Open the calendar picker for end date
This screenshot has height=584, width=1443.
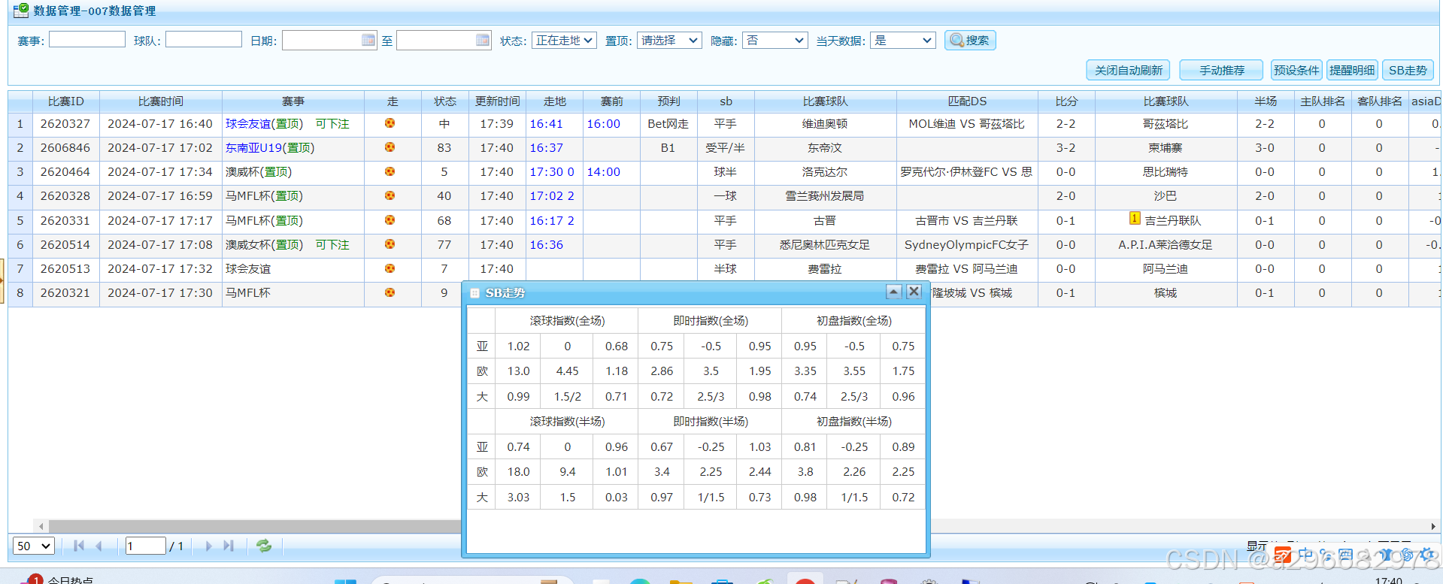pyautogui.click(x=483, y=40)
